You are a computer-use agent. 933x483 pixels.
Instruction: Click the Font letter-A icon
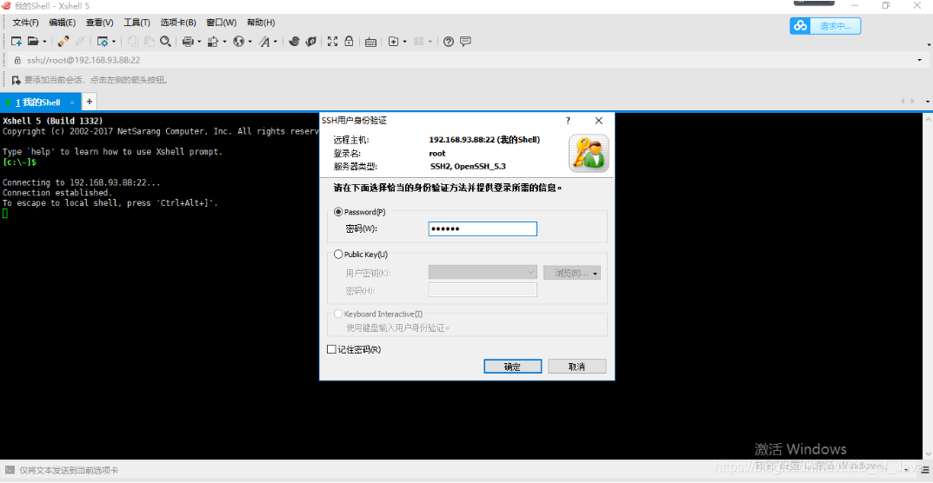pyautogui.click(x=265, y=42)
